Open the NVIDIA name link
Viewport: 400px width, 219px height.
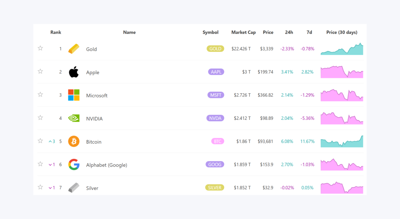(x=95, y=119)
